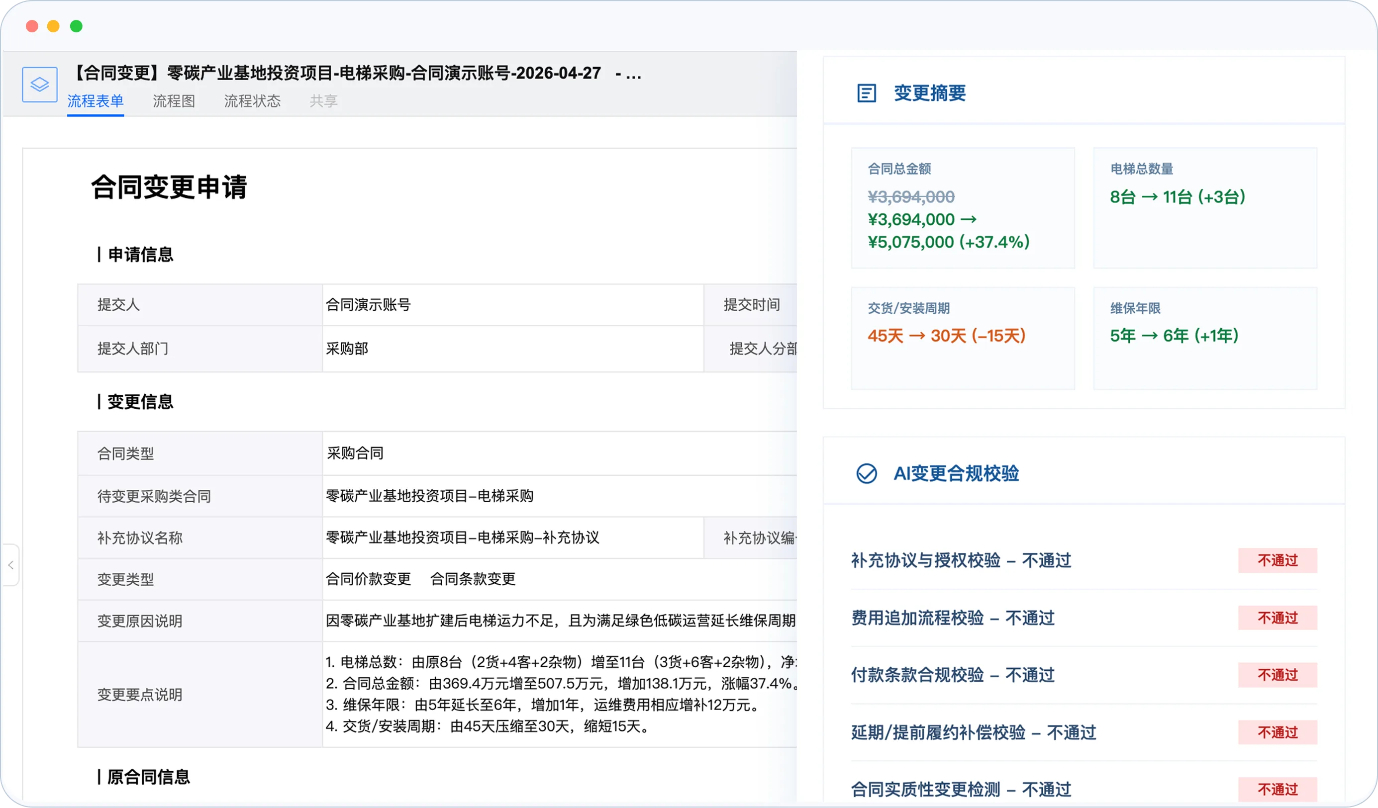Click the workflow layers icon beside the title
1378x808 pixels.
(x=39, y=84)
